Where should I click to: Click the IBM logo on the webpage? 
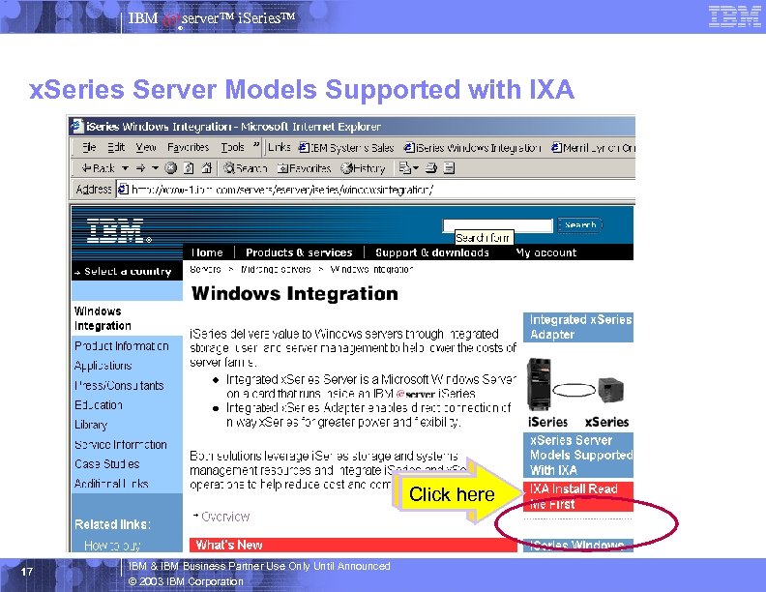(119, 230)
